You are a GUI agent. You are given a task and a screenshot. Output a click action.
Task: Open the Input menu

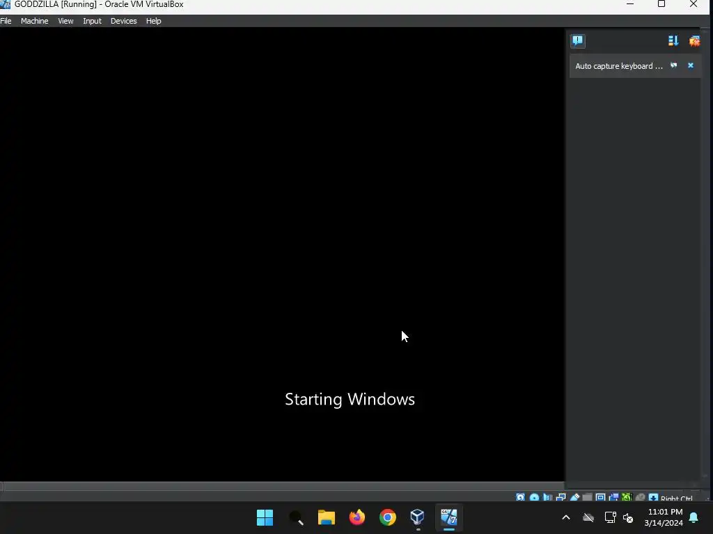coord(92,21)
